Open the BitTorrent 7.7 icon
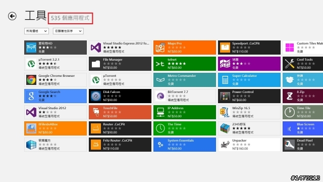This screenshot has height=182, width=323. [160, 96]
